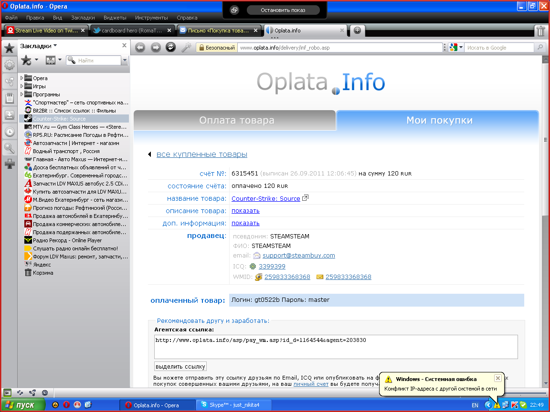Open Skype just_nikita4 taskbar button
This screenshot has width=550, height=412.
click(x=233, y=405)
